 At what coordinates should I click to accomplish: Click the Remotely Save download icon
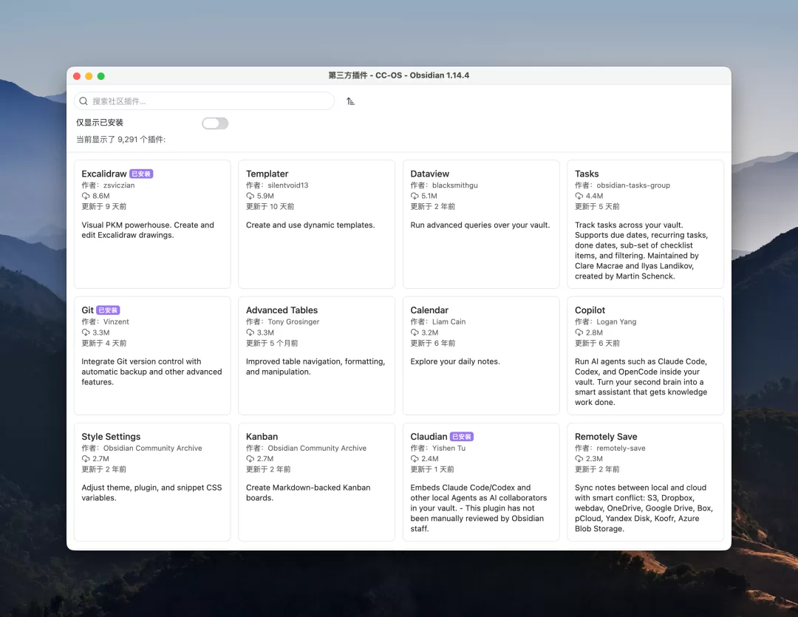(x=579, y=459)
